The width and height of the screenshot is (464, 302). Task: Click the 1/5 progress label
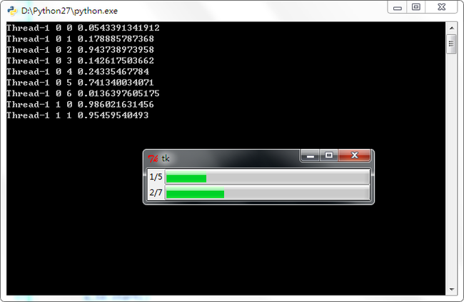(x=156, y=177)
